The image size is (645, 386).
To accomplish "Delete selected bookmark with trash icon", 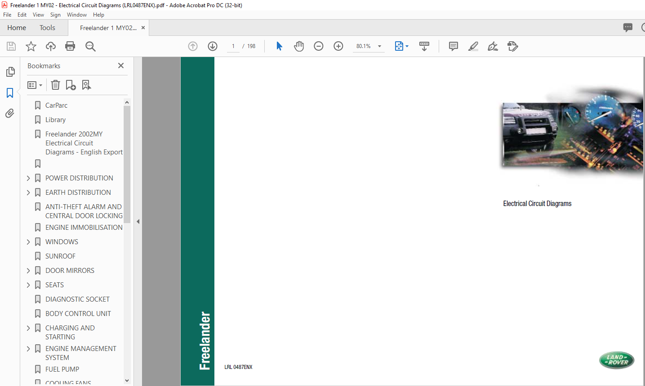I will 55,85.
